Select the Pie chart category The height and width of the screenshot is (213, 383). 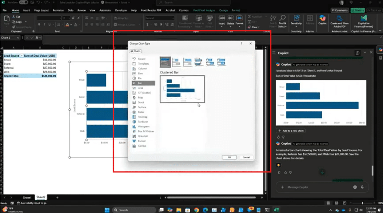pyautogui.click(x=140, y=78)
